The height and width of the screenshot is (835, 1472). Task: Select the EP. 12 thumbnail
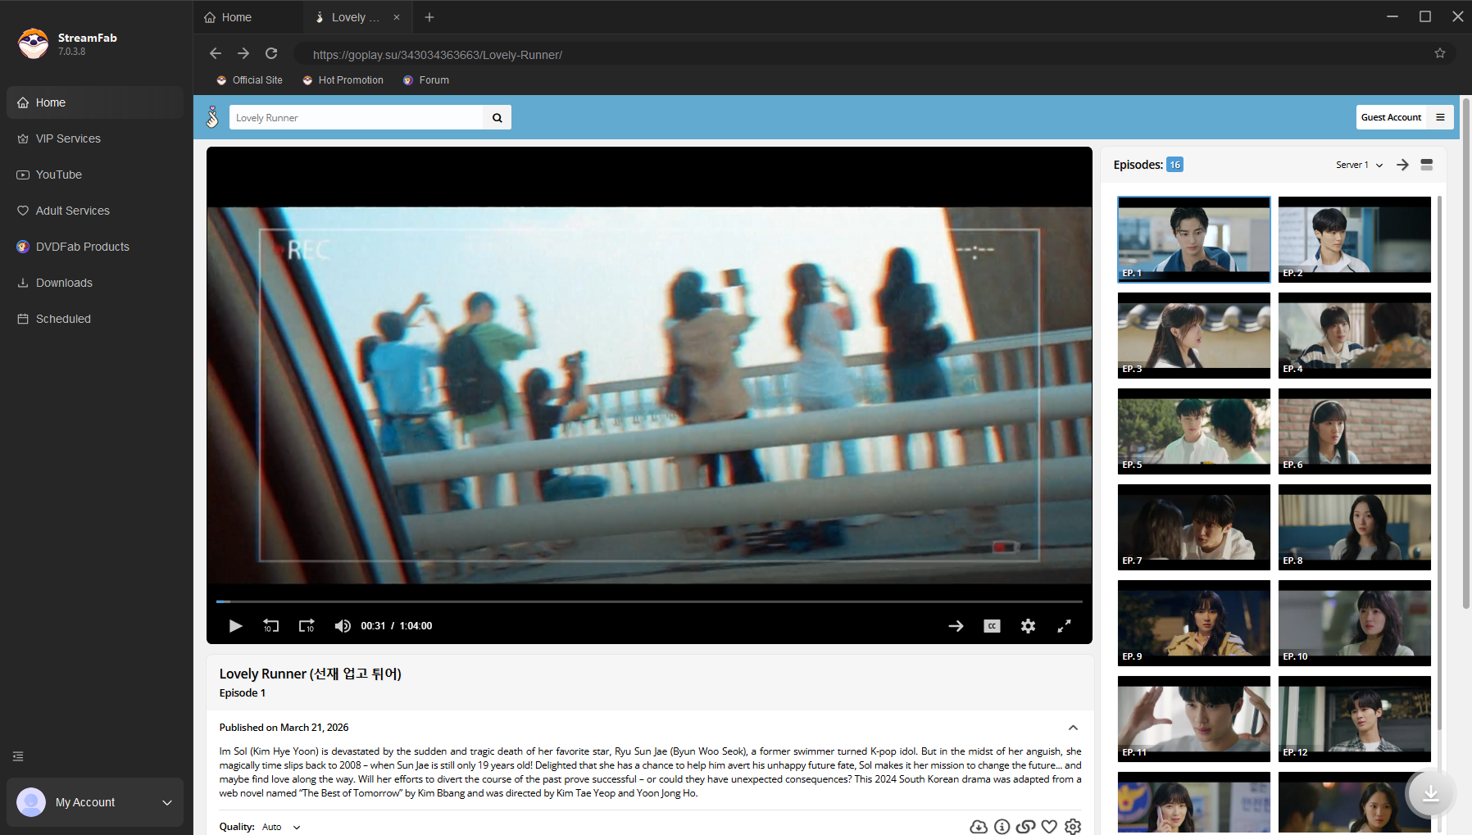[1355, 719]
